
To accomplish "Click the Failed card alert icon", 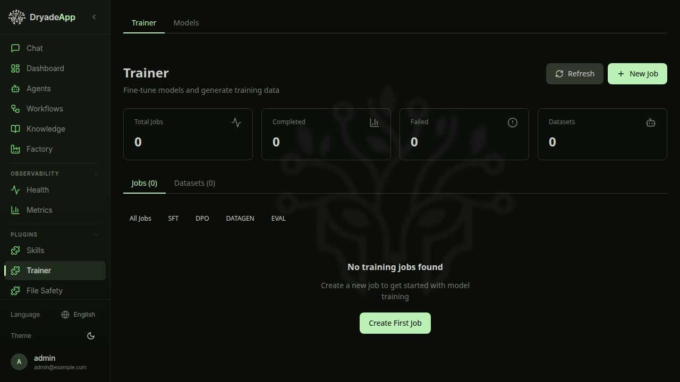I will [512, 123].
